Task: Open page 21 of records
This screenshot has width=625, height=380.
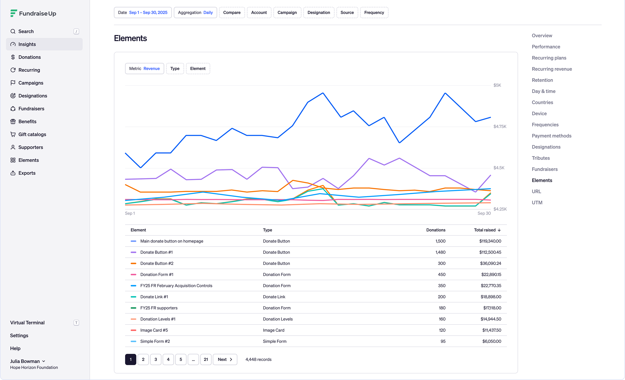Action: tap(206, 359)
